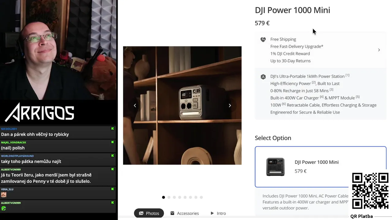
Task: Click the 'Dan a párek' chat message
Action: tap(35, 134)
